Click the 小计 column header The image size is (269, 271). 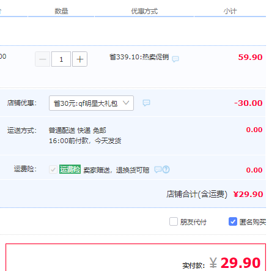(230, 11)
